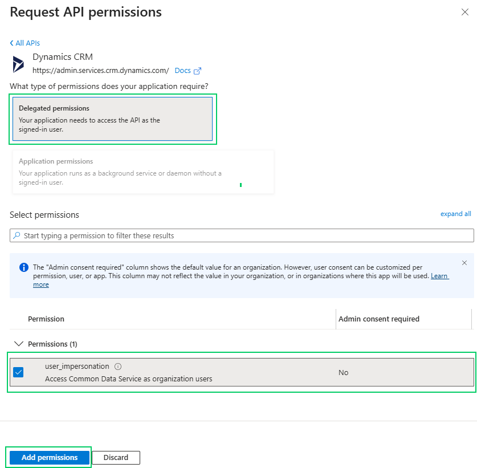Viewport: 477px width, 468px height.
Task: Open the Docs link
Action: point(182,71)
